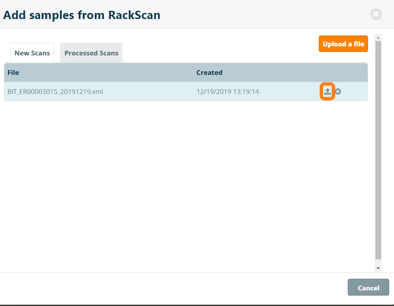Click the dialog title Add samples from RackScan

pos(82,15)
